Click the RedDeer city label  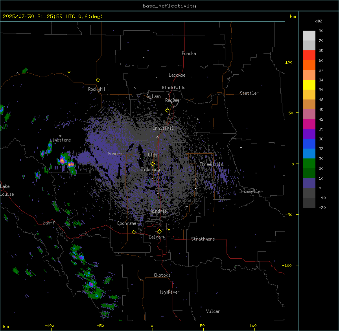tap(173, 100)
